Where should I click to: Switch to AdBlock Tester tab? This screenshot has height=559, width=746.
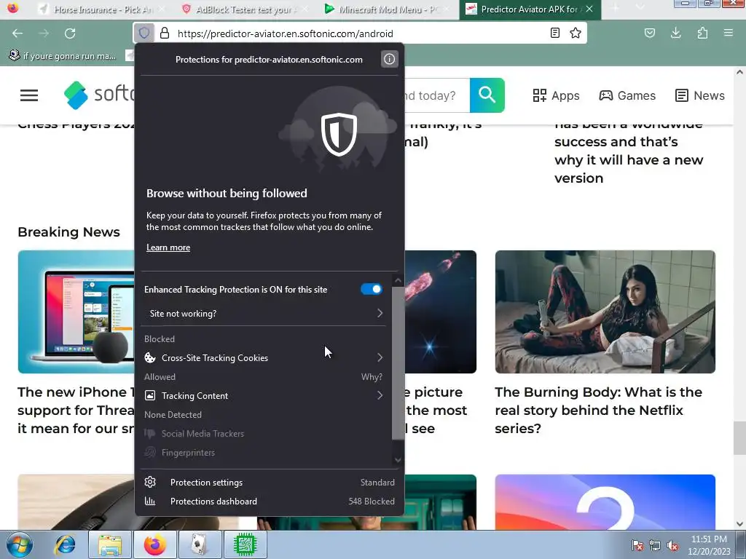click(245, 9)
